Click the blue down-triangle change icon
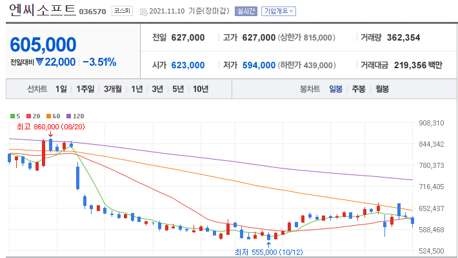This screenshot has height=258, width=458. tap(40, 62)
